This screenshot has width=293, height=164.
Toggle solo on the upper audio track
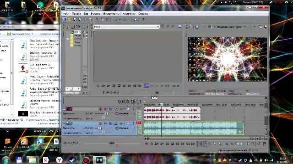point(133,109)
